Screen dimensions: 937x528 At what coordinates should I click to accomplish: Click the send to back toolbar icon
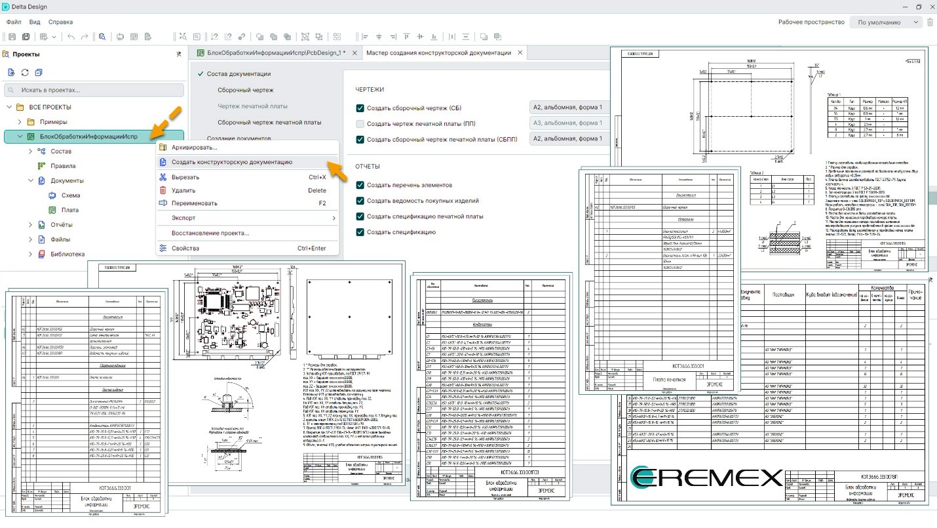pyautogui.click(x=498, y=37)
